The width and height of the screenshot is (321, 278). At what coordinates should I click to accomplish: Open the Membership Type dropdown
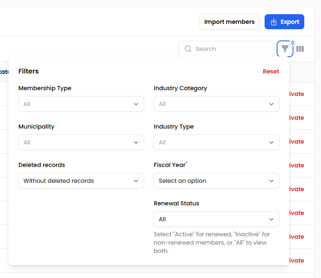[x=81, y=104]
